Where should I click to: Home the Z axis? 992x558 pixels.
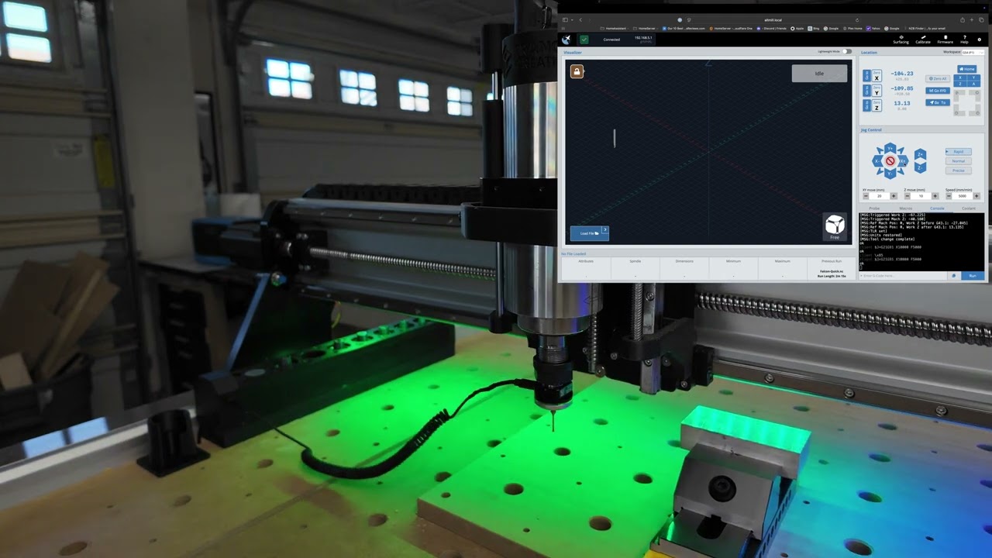click(960, 84)
